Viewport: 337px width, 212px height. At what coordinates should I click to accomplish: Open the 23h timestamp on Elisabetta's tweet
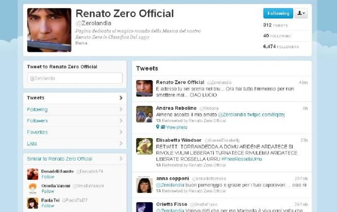304,140
